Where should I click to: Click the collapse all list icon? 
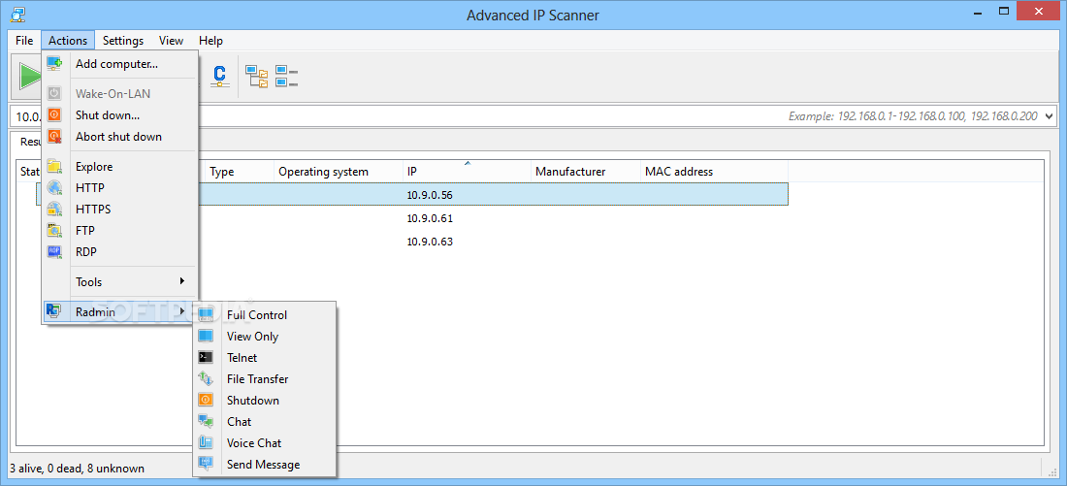pyautogui.click(x=286, y=77)
